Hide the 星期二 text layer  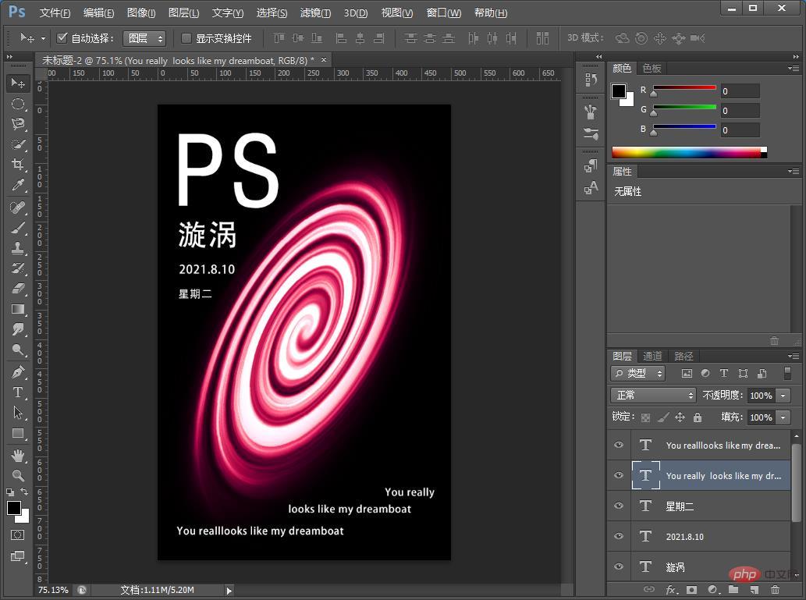pyautogui.click(x=619, y=506)
